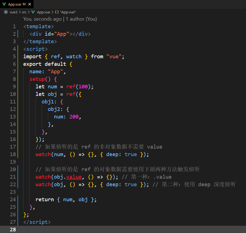Click the App.vue breadcrumb file entry
Screen dimensions: 246x233
pyautogui.click(x=43, y=12)
